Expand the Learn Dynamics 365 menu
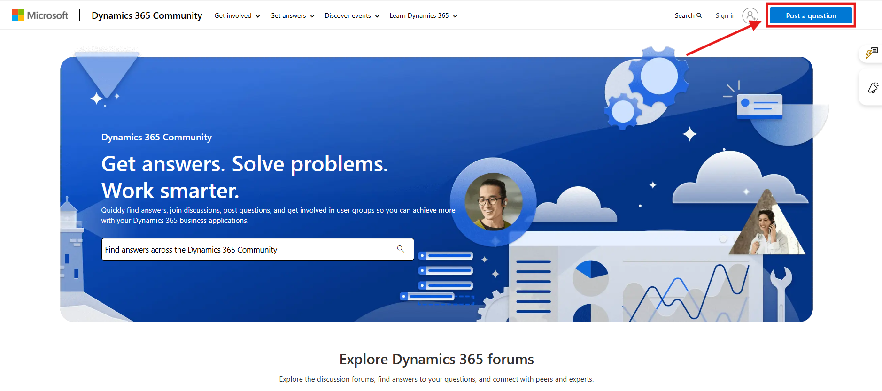The image size is (882, 391). point(423,15)
